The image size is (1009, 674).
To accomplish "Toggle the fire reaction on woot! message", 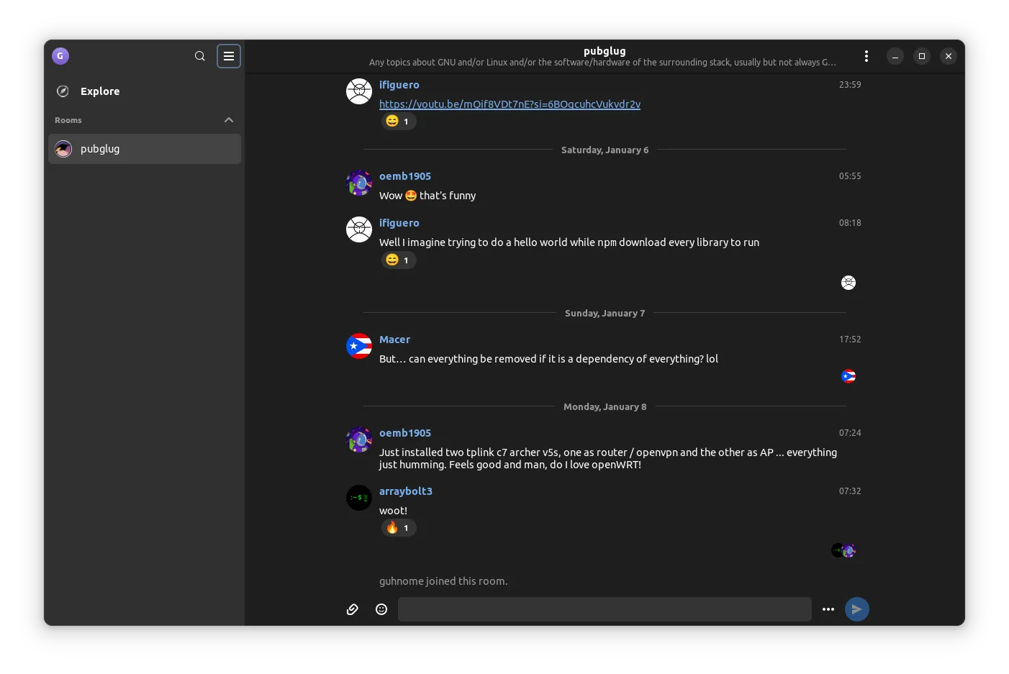I will 399,528.
